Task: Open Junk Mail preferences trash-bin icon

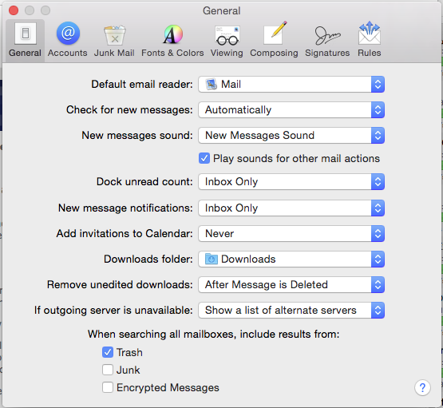Action: coord(114,35)
